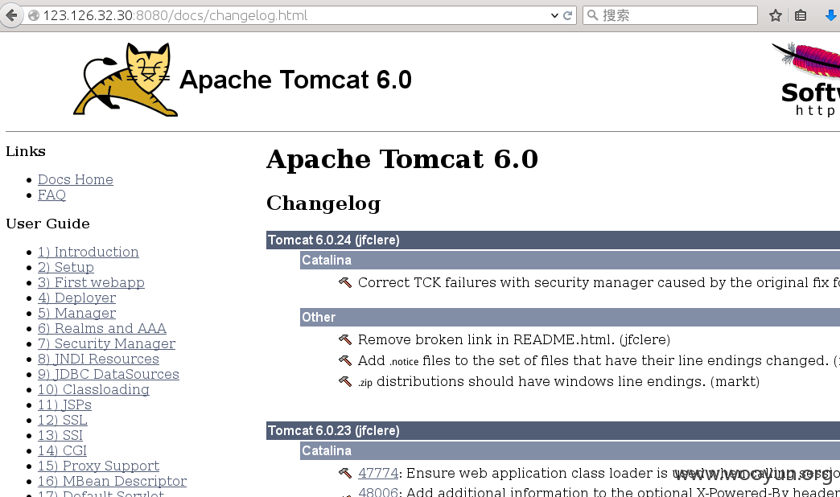Viewport: 840px width, 497px height.
Task: Click the site identity globe icon
Action: (x=34, y=15)
